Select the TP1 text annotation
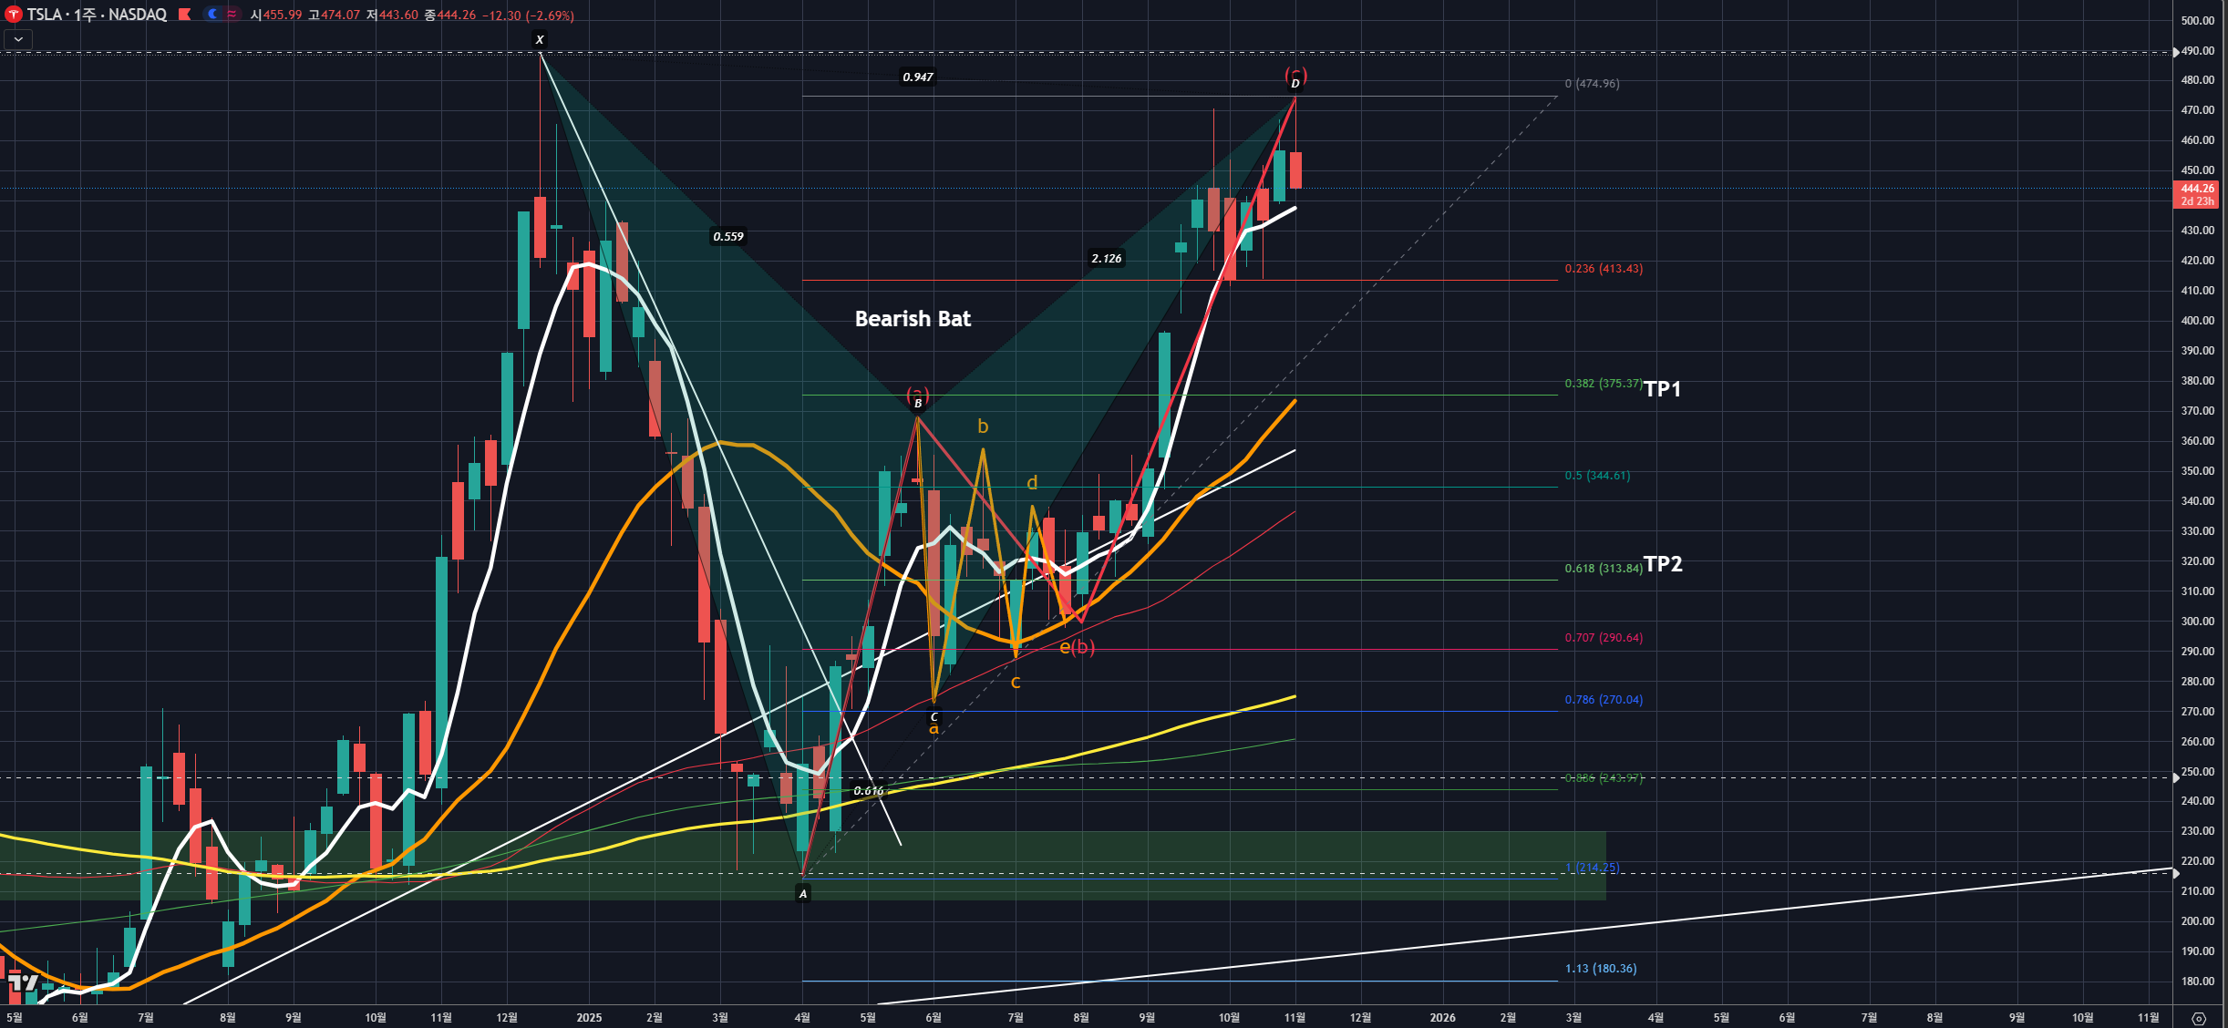 [1662, 389]
